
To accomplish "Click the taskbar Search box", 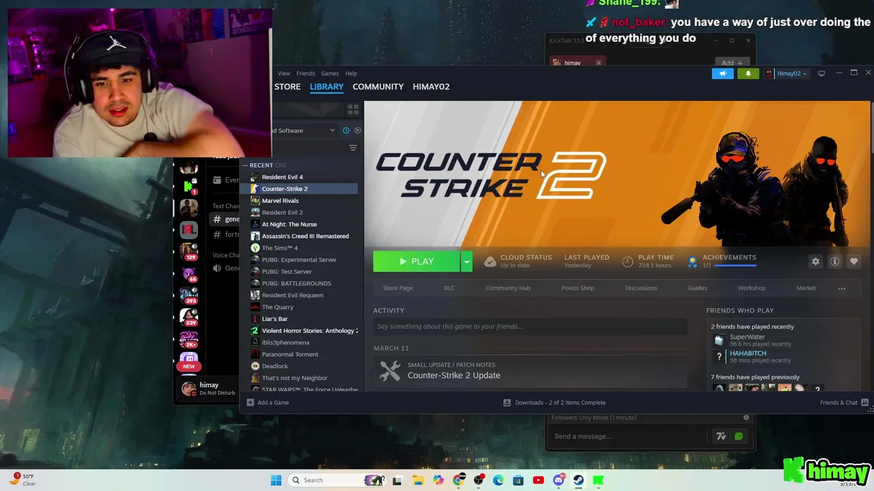I will click(x=337, y=480).
